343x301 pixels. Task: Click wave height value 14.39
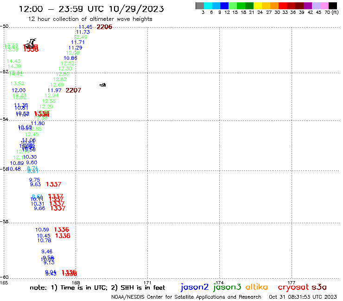[14, 66]
